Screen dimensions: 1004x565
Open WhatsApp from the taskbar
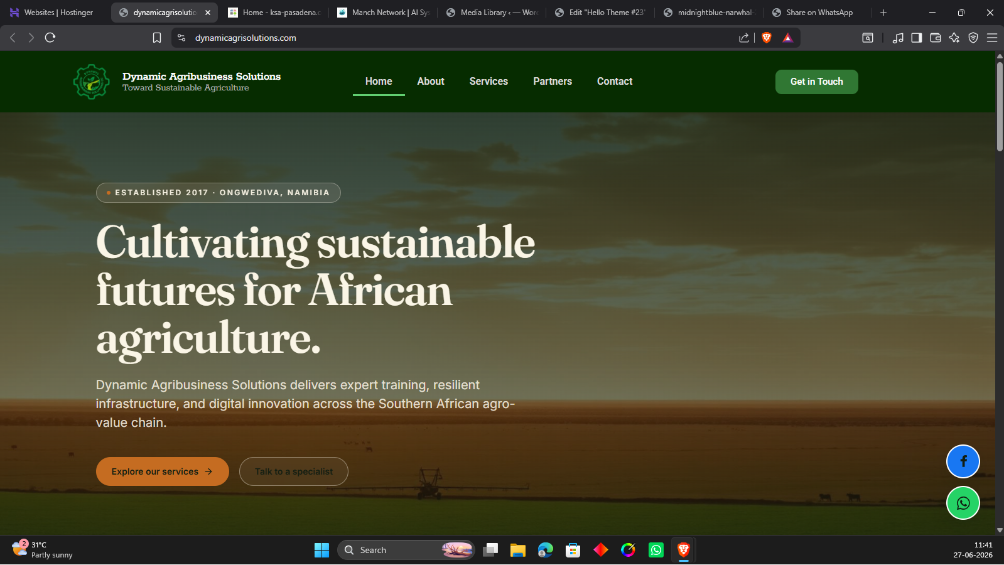click(656, 550)
